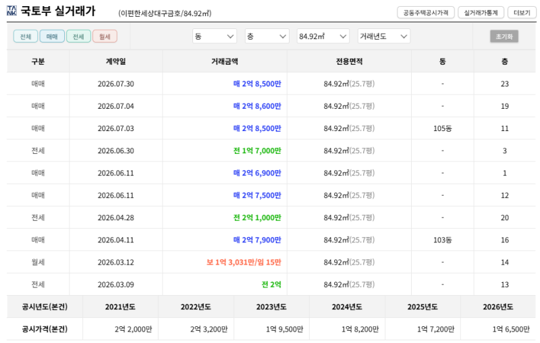Click 보 1억 3,031만/임 15만 price
540x343 pixels.
[244, 263]
